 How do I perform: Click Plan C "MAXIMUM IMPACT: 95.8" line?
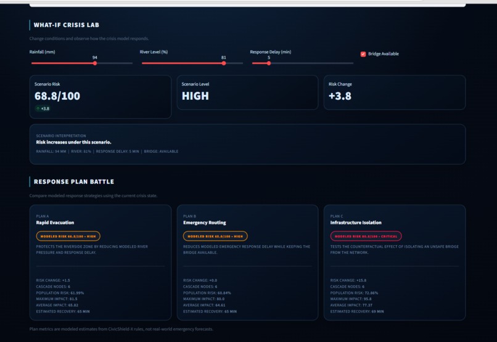[351, 299]
